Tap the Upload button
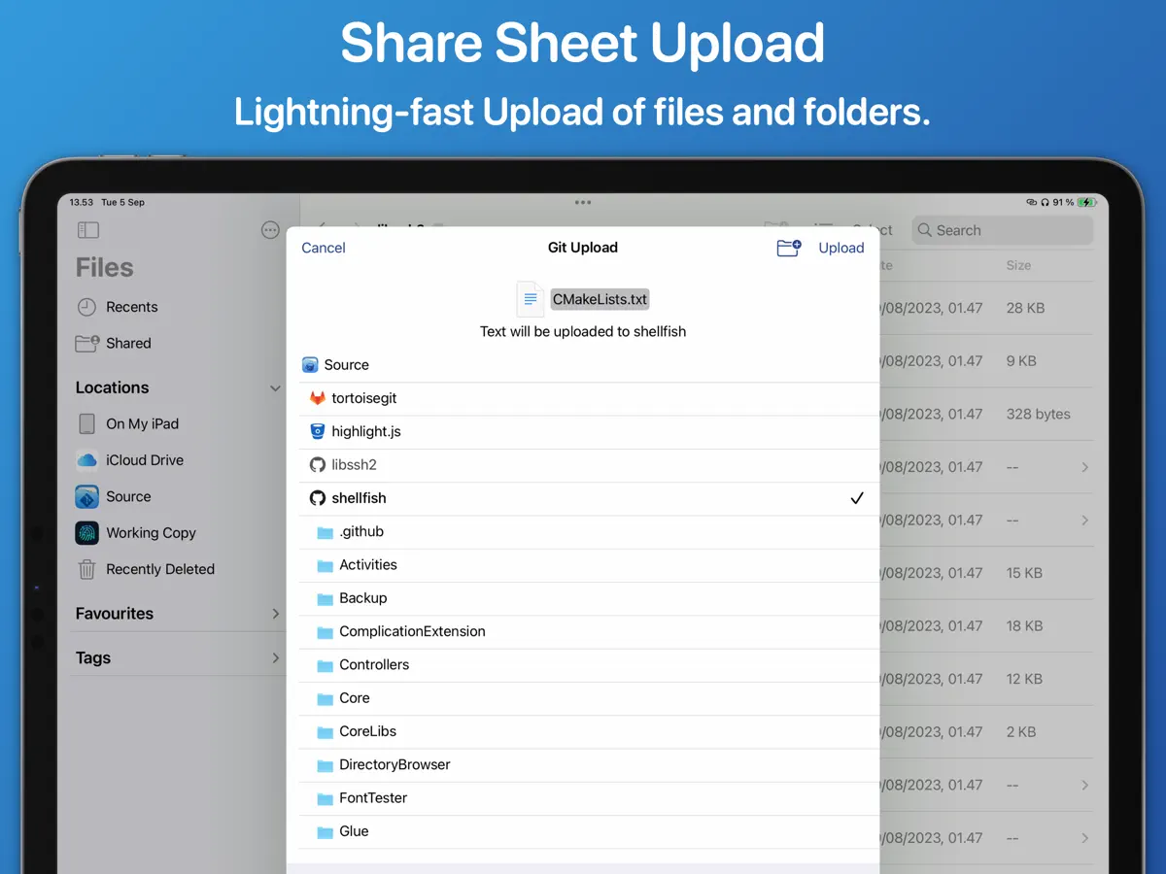Screen dimensions: 1166x874 841,248
